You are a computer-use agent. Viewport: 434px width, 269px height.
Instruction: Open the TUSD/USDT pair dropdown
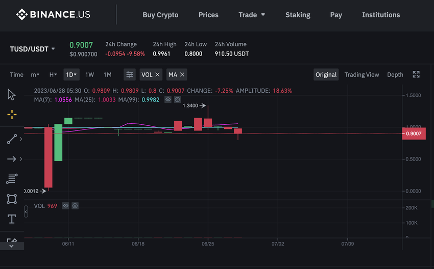click(x=33, y=49)
